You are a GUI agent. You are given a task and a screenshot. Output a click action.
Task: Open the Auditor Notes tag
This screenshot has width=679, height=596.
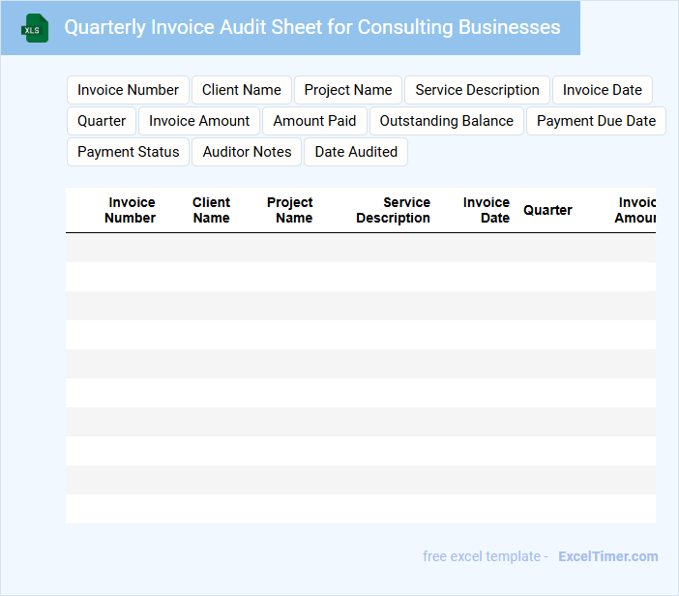point(247,152)
